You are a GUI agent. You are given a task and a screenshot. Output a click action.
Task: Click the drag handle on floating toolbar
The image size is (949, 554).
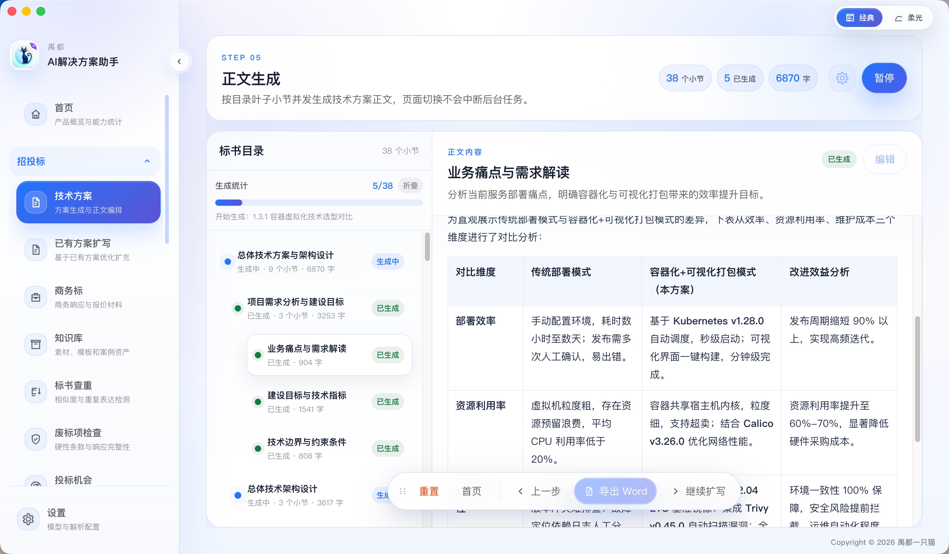403,491
